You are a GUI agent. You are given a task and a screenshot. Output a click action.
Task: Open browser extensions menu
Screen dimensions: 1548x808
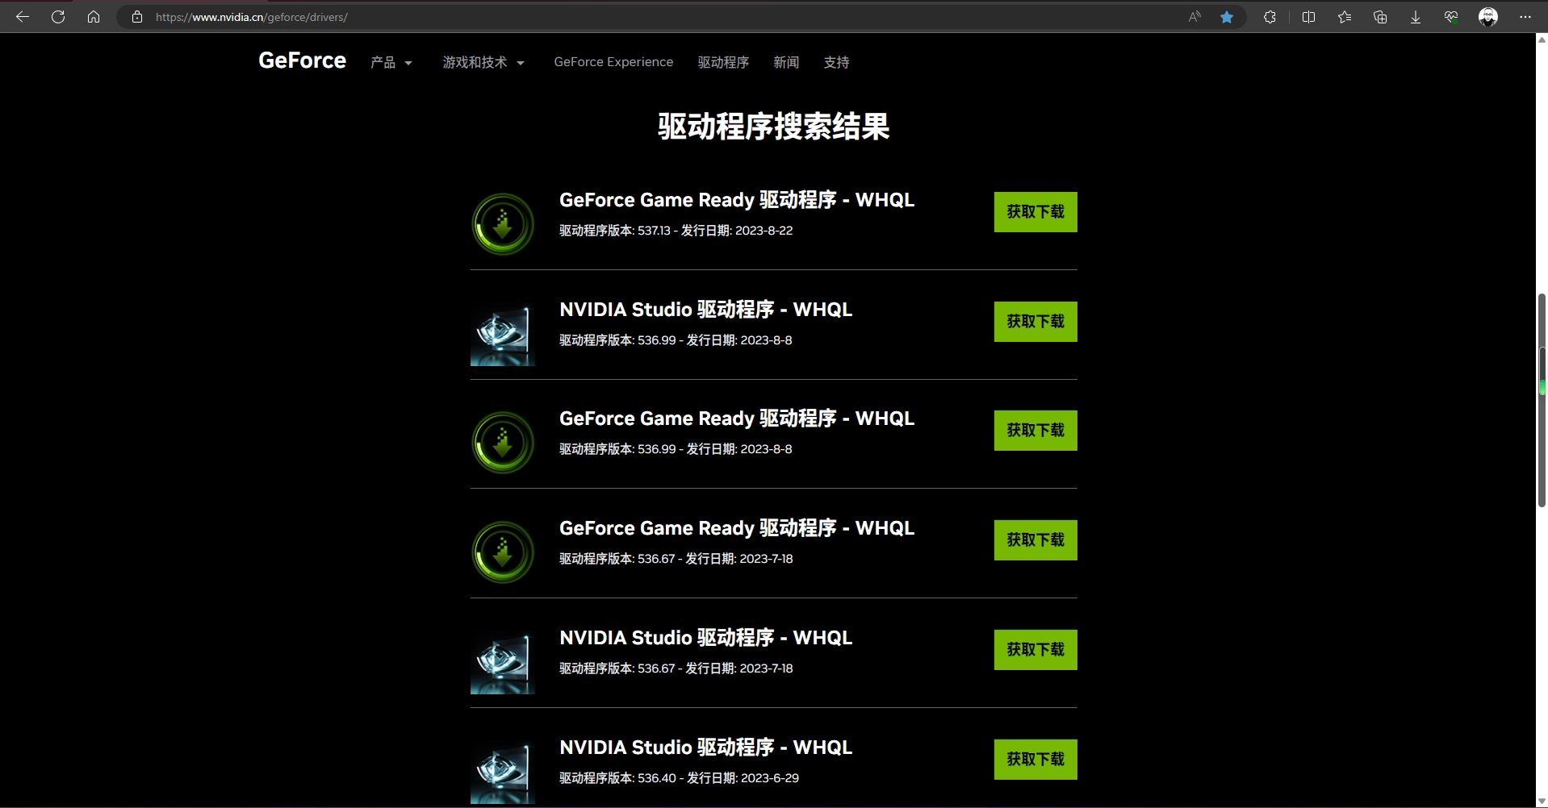tap(1270, 17)
